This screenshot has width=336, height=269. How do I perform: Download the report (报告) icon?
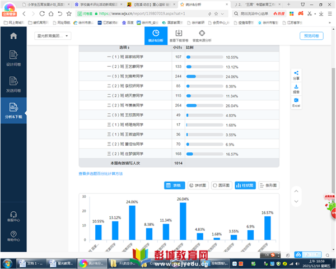pyautogui.click(x=296, y=89)
